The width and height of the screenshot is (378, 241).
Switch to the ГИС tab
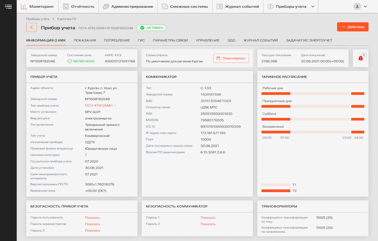pyautogui.click(x=141, y=40)
